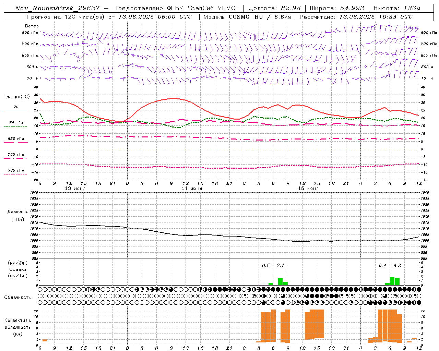Click the 2.1 precipitation total value
Screen dimensions: 439x351
point(280,265)
